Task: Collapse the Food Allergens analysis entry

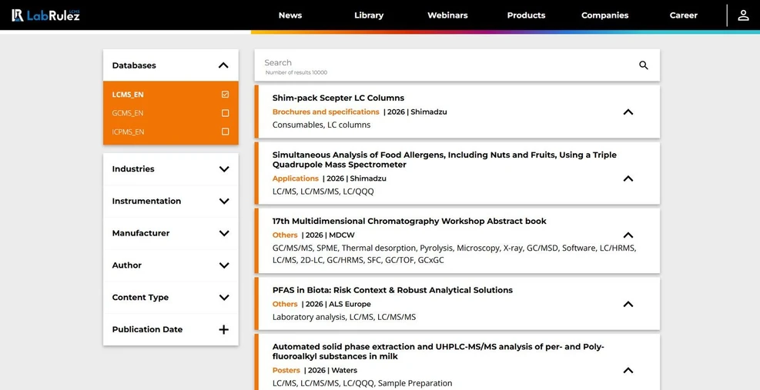Action: pos(628,178)
